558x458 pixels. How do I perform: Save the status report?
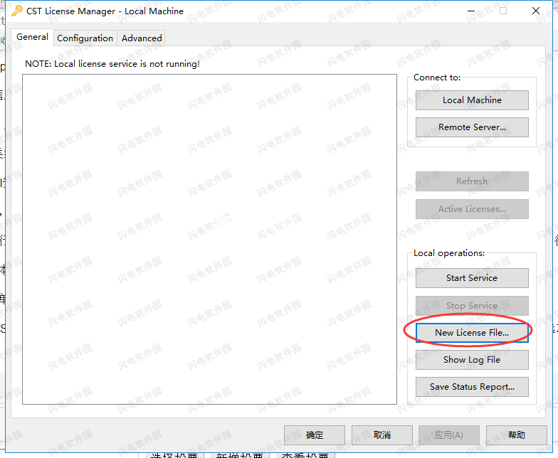[472, 387]
